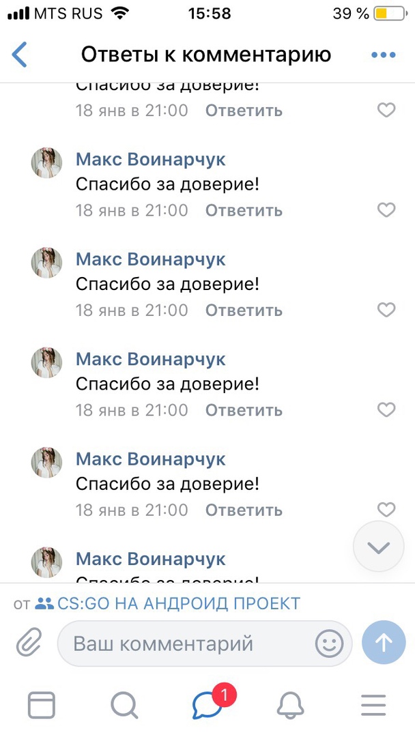Tap the back arrow in header
Screen dimensions: 415x737
click(20, 55)
